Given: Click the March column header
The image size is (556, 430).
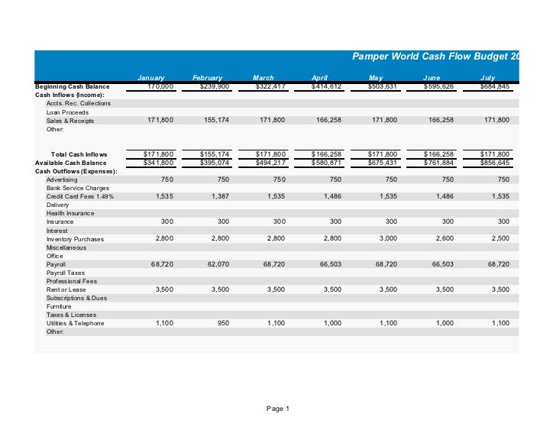Looking at the screenshot, I should (263, 78).
